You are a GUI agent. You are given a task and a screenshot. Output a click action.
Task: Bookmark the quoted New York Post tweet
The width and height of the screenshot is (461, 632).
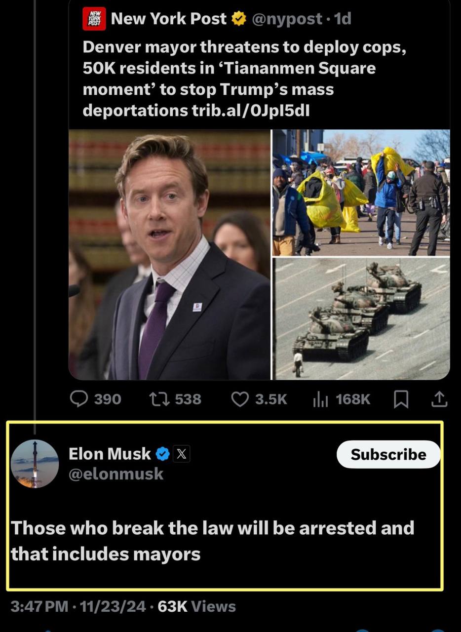click(x=401, y=399)
